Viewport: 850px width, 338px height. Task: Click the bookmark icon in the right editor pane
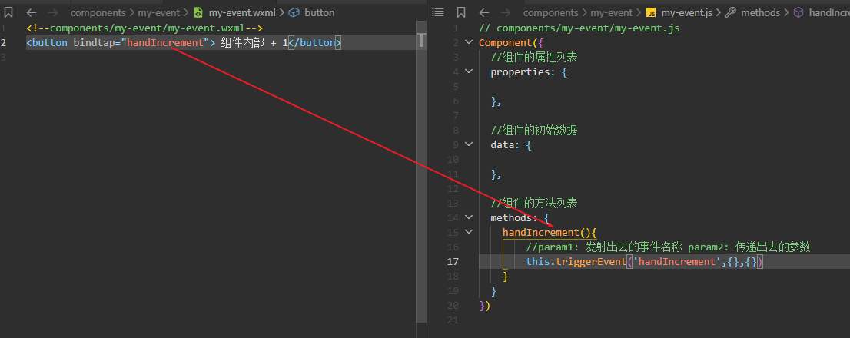[x=461, y=12]
